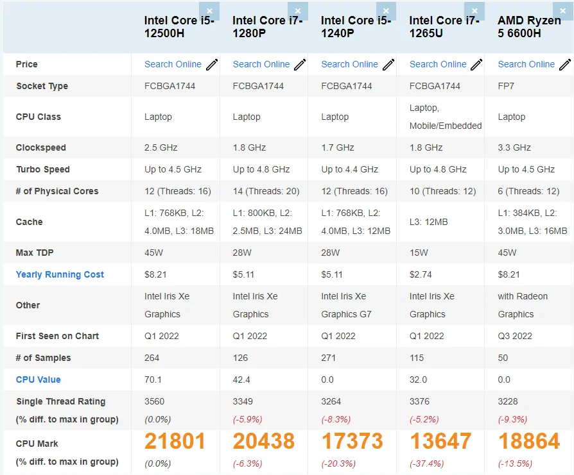Viewport: 574px width, 475px height.
Task: Select the 21801 CPU Mark score
Action: coord(175,441)
